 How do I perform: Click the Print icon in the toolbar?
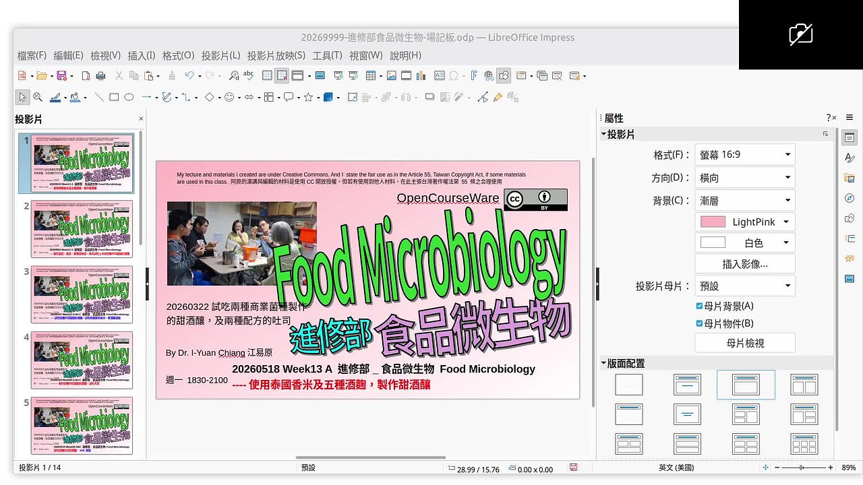[100, 75]
